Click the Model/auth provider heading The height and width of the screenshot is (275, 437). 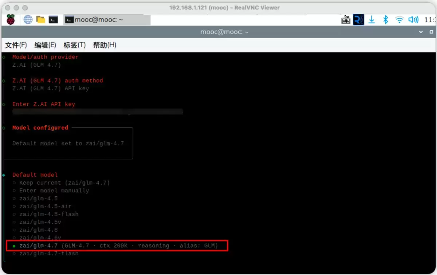(45, 57)
